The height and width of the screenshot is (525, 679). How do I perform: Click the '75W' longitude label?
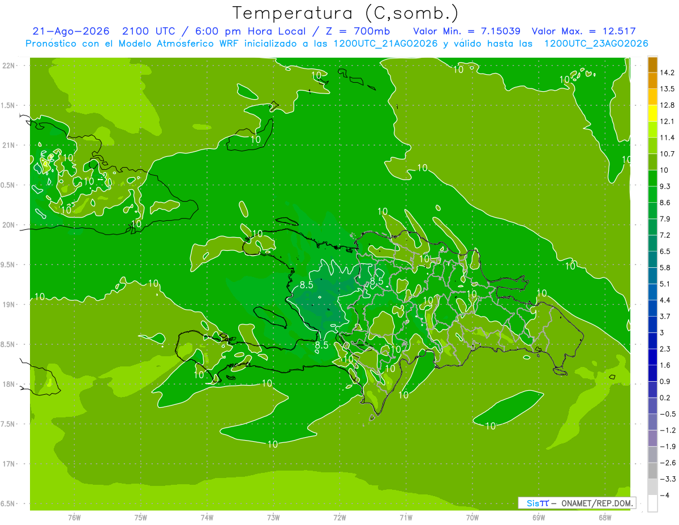[x=140, y=518]
